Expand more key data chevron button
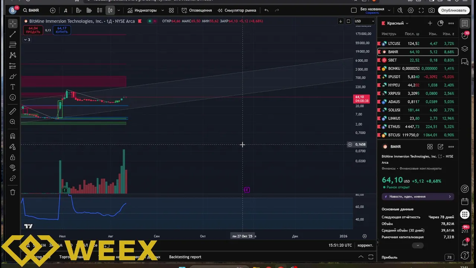The height and width of the screenshot is (268, 476). 418,245
